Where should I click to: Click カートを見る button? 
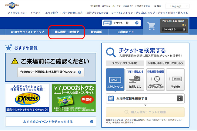(174, 29)
